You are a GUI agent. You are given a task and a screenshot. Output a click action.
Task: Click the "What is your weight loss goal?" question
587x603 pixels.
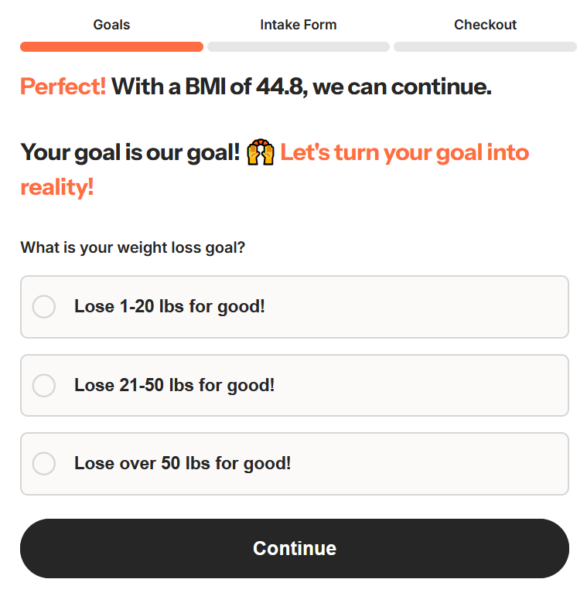[x=133, y=248]
